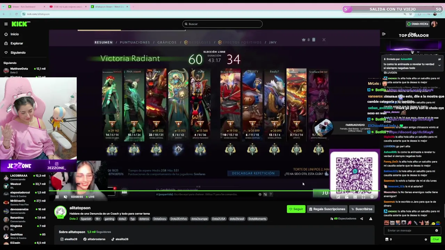The height and width of the screenshot is (250, 445).
Task: Open davooxeneize channel in sidebar
Action: [24, 211]
